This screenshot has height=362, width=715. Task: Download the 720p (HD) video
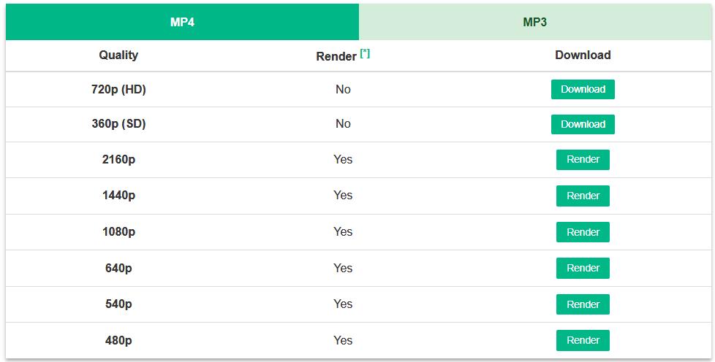(x=583, y=89)
